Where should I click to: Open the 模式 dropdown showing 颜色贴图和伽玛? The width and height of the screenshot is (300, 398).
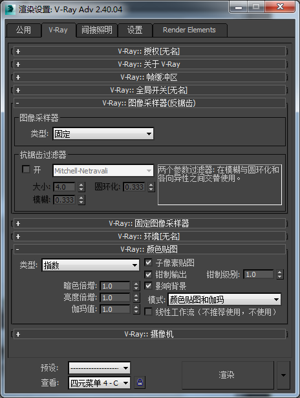(x=224, y=300)
